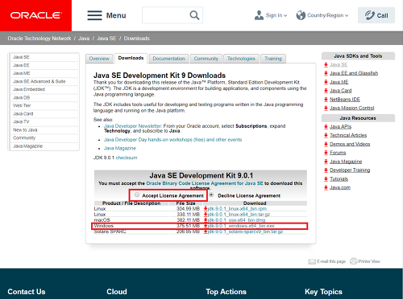Click download arrow icon beside Java EE and Glassfish
This screenshot has height=299, width=403.
(326, 73)
